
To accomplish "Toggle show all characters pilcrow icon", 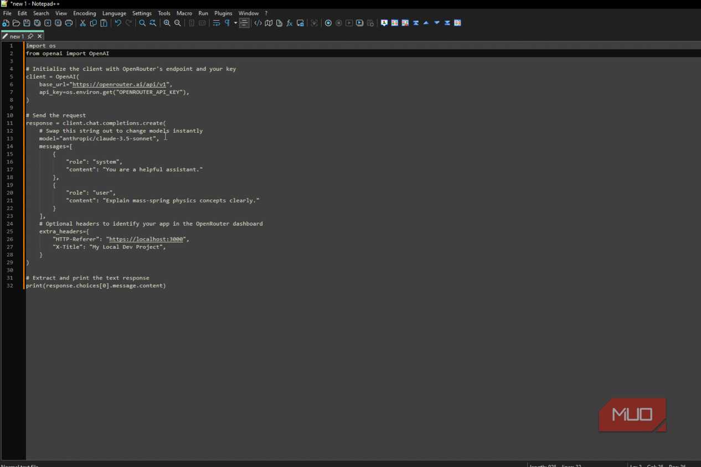I will click(227, 23).
